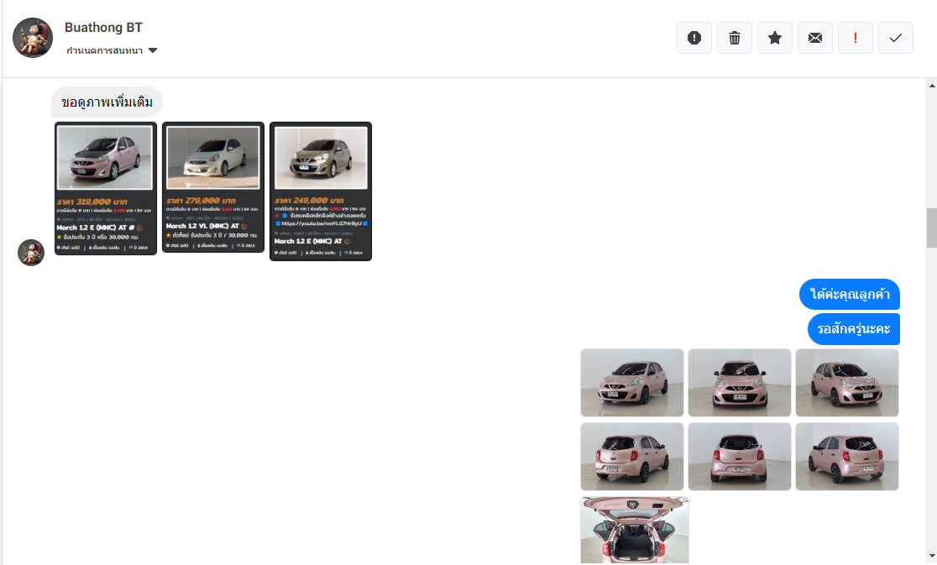Screen dimensions: 937x565
Task: Open pink car straight front view photo
Action: click(739, 382)
